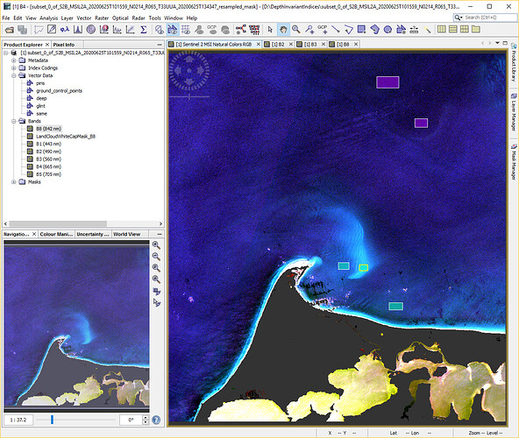Viewport: 519px width, 438px height.
Task: Open the Raster menu
Action: pos(102,18)
